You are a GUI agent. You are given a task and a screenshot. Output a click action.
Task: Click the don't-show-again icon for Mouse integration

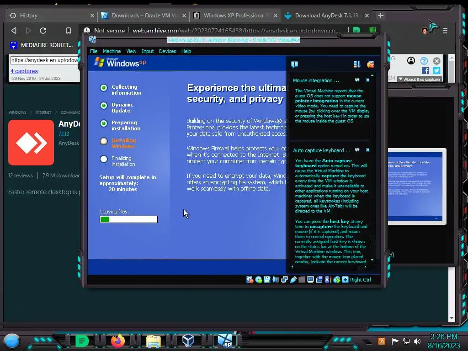[x=357, y=80]
